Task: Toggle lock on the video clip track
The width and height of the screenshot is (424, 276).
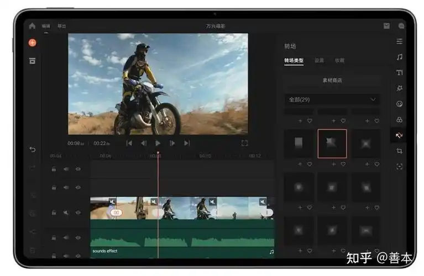Action: pos(54,213)
